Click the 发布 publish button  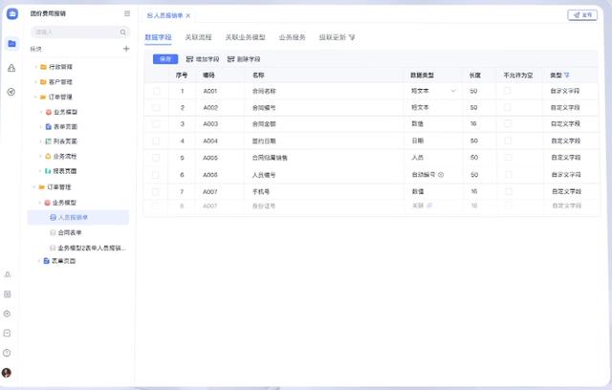coord(582,15)
